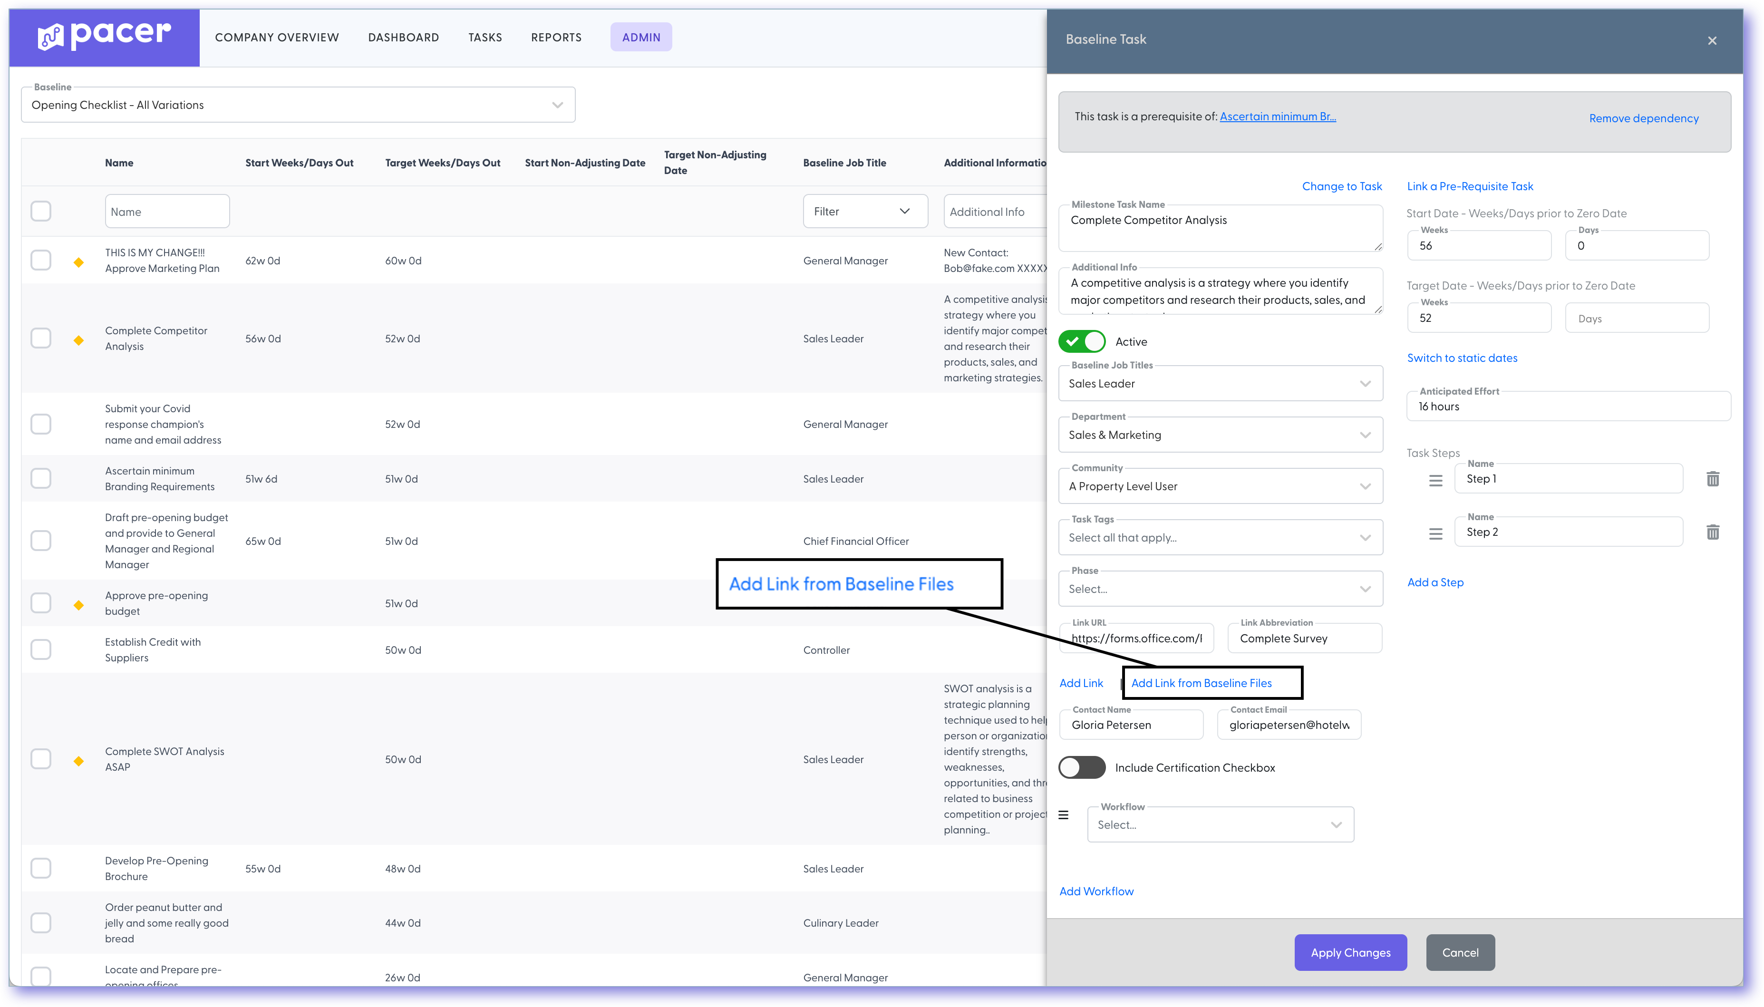Grab the Step 1 reorder handle

1435,480
